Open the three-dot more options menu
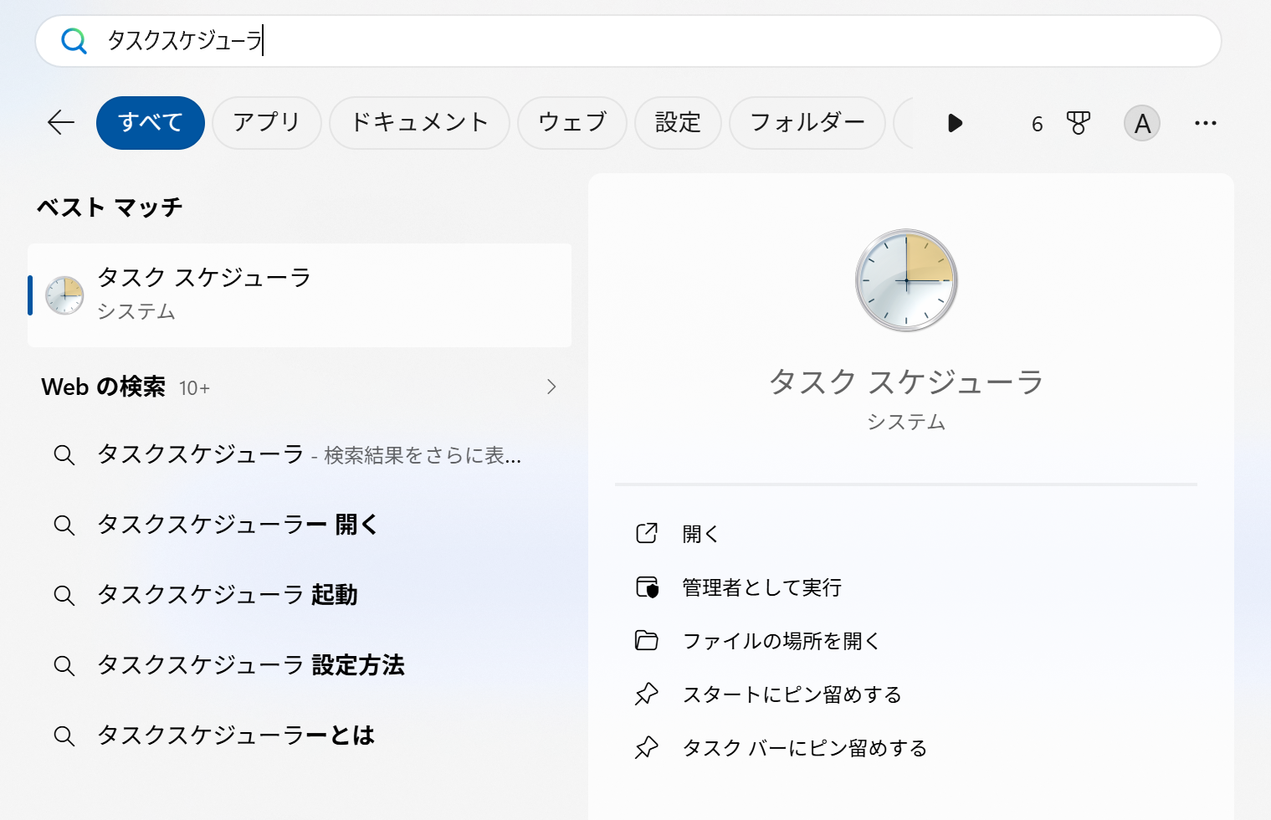 (1206, 123)
